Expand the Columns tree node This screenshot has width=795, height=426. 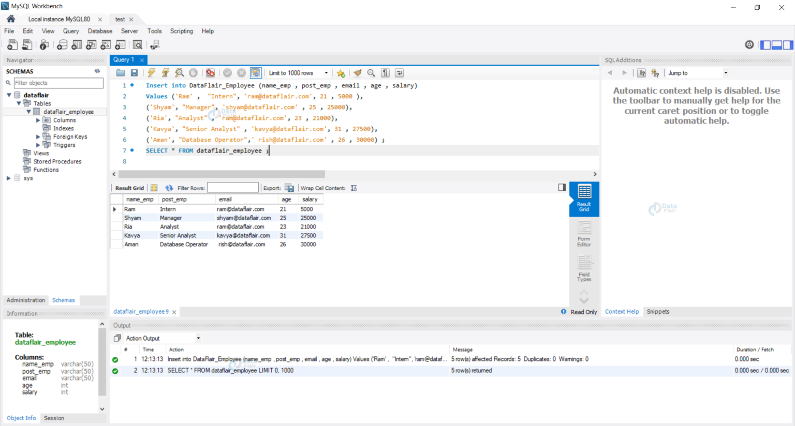tap(38, 120)
